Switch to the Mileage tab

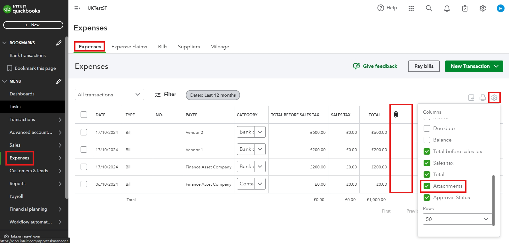(x=220, y=47)
